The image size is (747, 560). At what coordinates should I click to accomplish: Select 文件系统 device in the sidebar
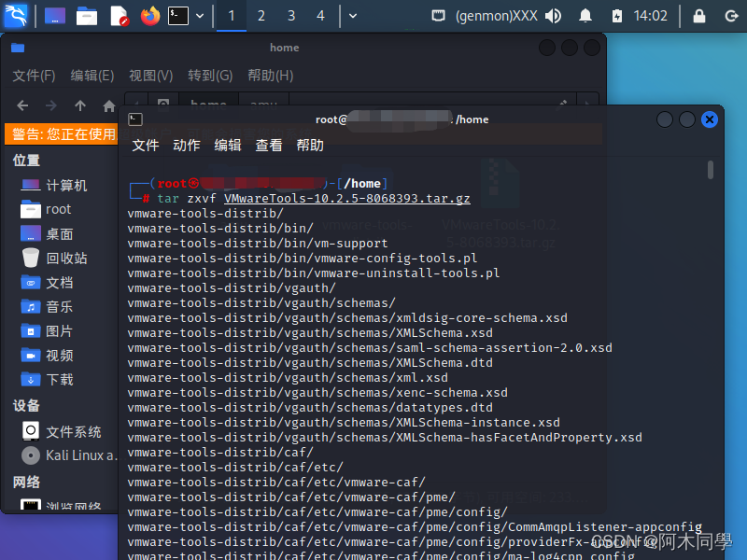[x=61, y=431]
